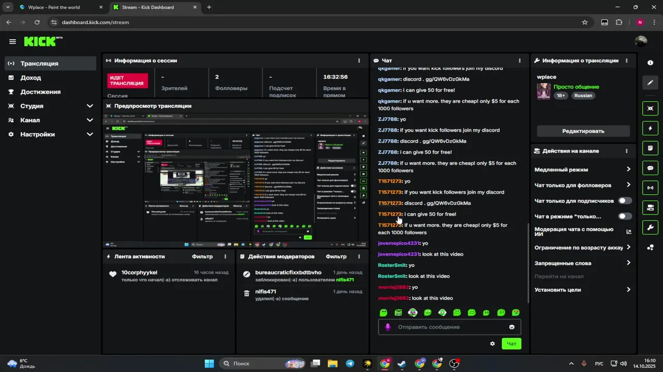Screen dimensions: 663x372
Task: Toggle the lightning bolt activity icon in the right rail
Action: click(650, 128)
